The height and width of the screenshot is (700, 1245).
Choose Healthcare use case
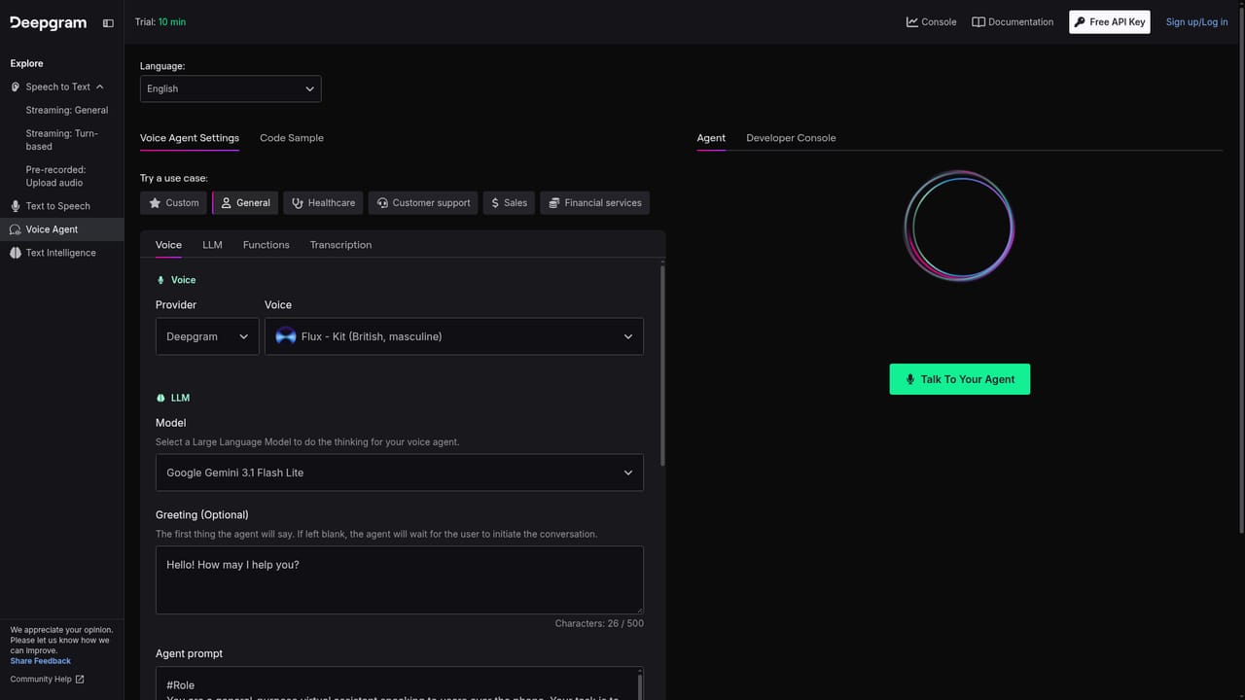pyautogui.click(x=324, y=203)
